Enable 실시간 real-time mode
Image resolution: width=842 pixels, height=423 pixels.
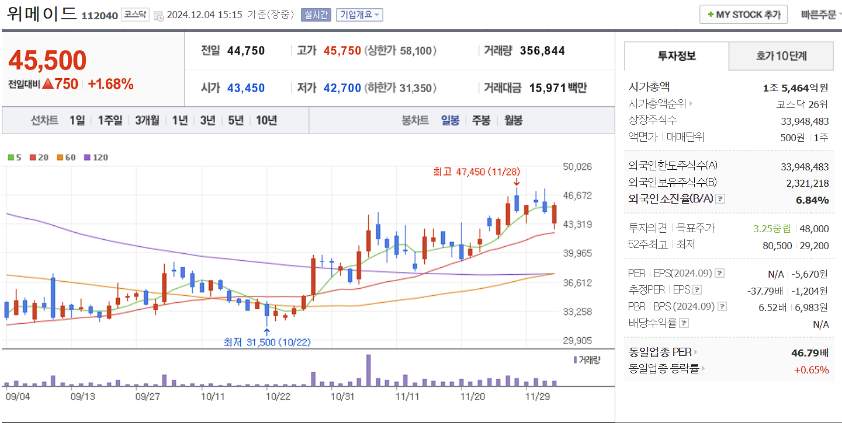tap(316, 15)
